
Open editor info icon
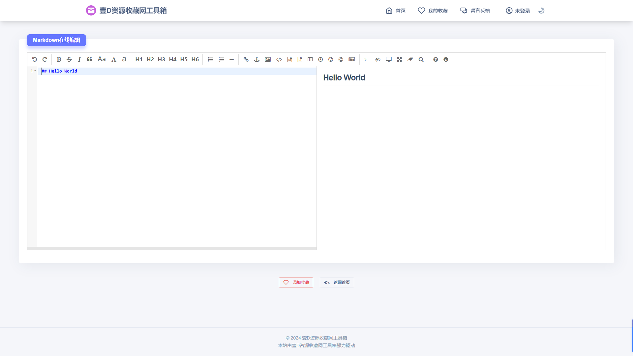446,59
